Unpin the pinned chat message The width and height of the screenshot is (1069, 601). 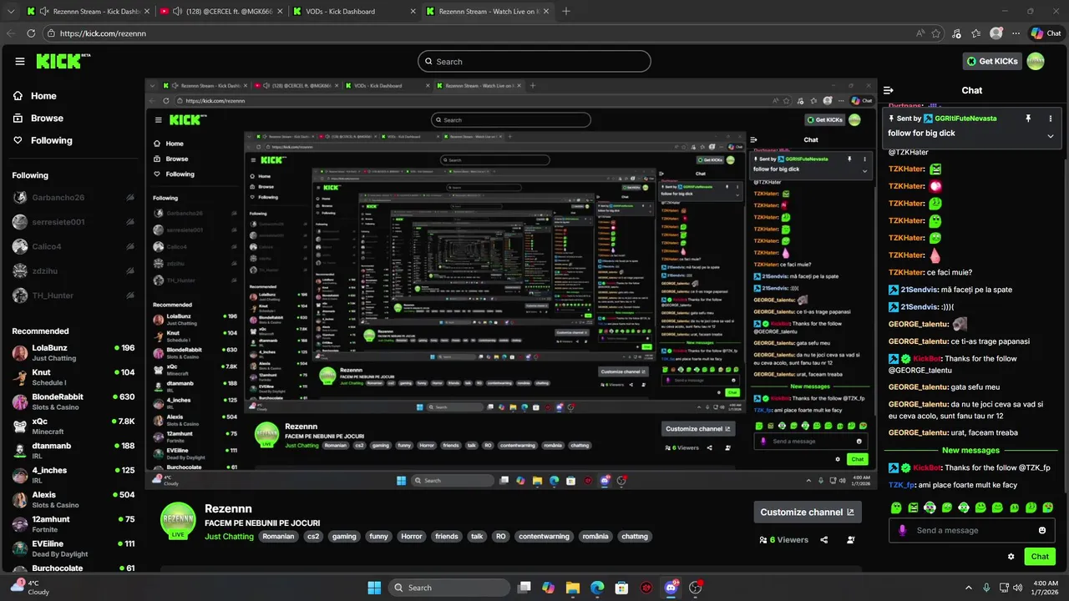tap(1028, 119)
